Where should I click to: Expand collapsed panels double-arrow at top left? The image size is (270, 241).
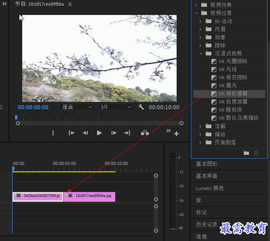point(4,4)
